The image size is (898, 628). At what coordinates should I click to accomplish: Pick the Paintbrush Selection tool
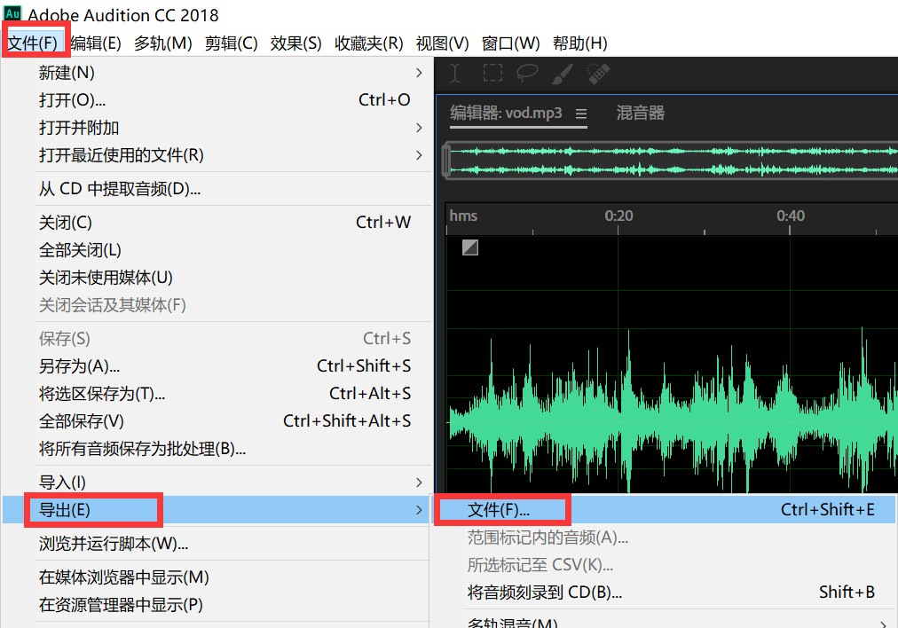(563, 73)
